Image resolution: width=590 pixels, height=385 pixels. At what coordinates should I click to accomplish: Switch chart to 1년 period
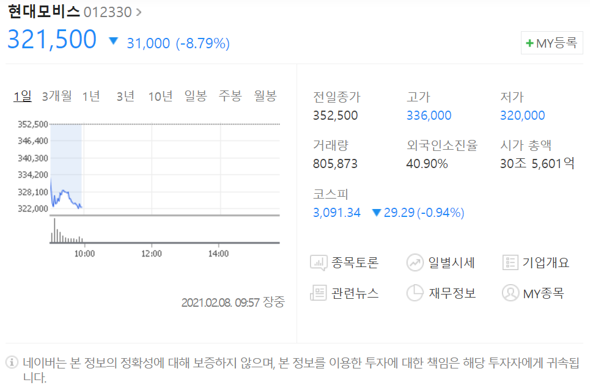91,97
